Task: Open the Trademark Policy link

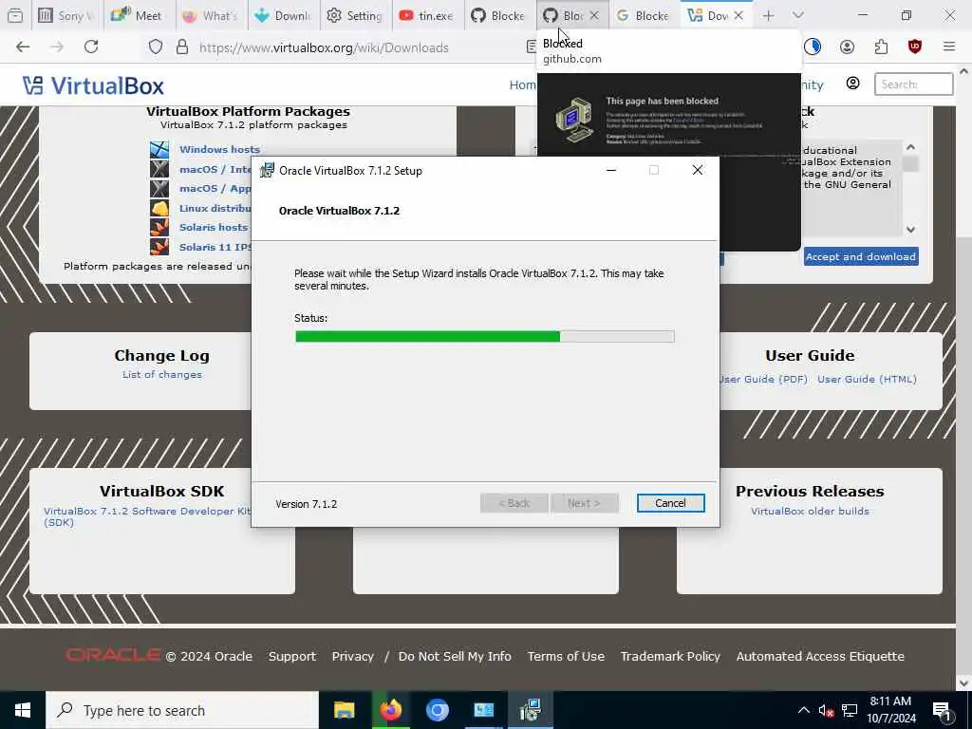Action: (x=670, y=656)
